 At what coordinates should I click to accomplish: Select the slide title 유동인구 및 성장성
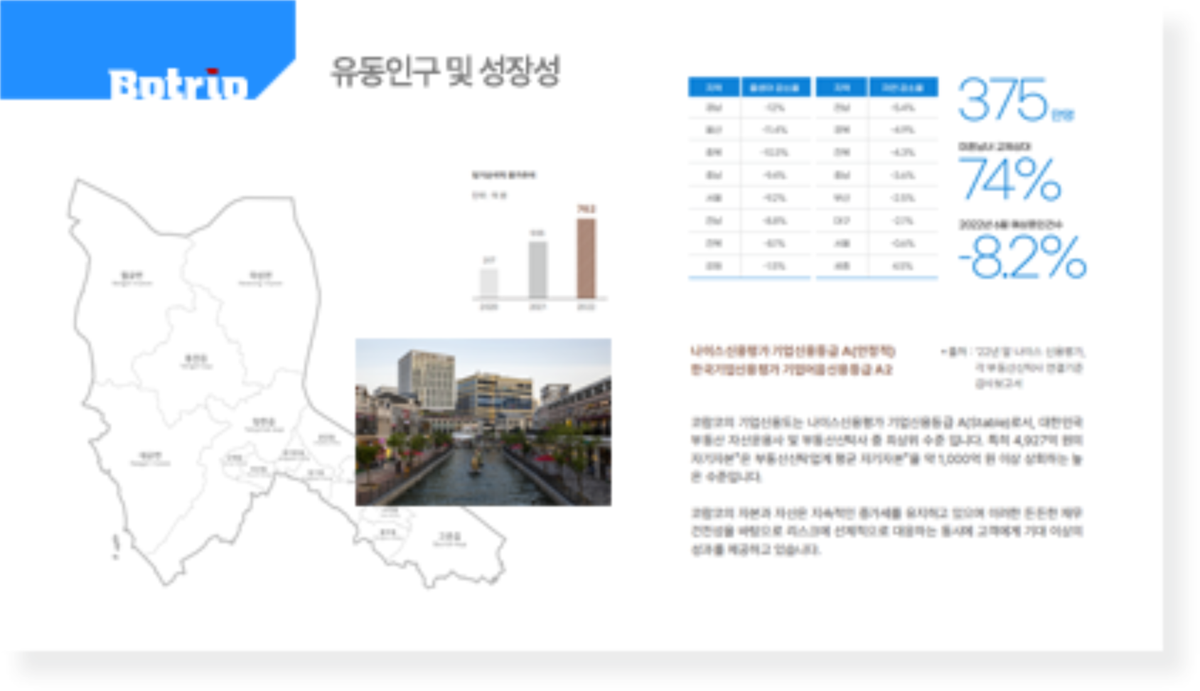tap(446, 71)
